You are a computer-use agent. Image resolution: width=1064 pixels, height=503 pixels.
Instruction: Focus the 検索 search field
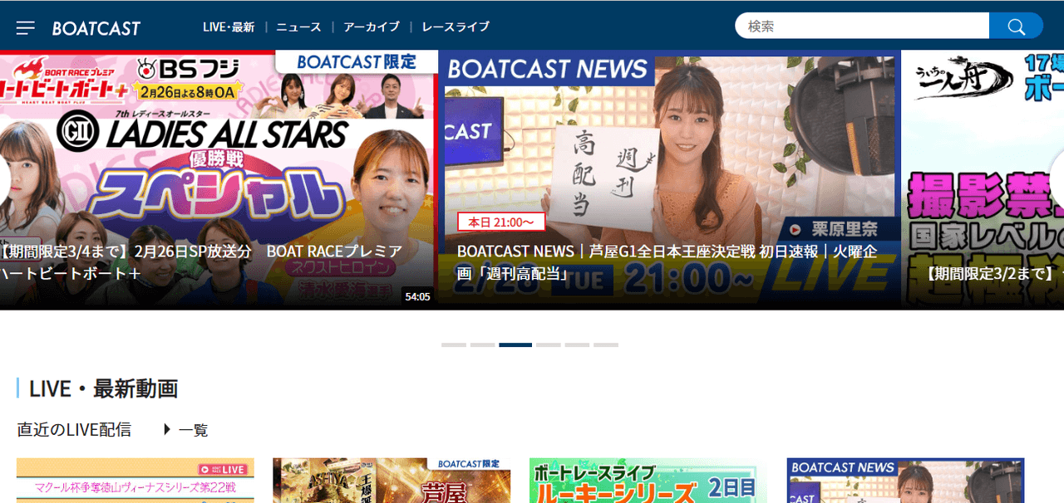point(861,26)
